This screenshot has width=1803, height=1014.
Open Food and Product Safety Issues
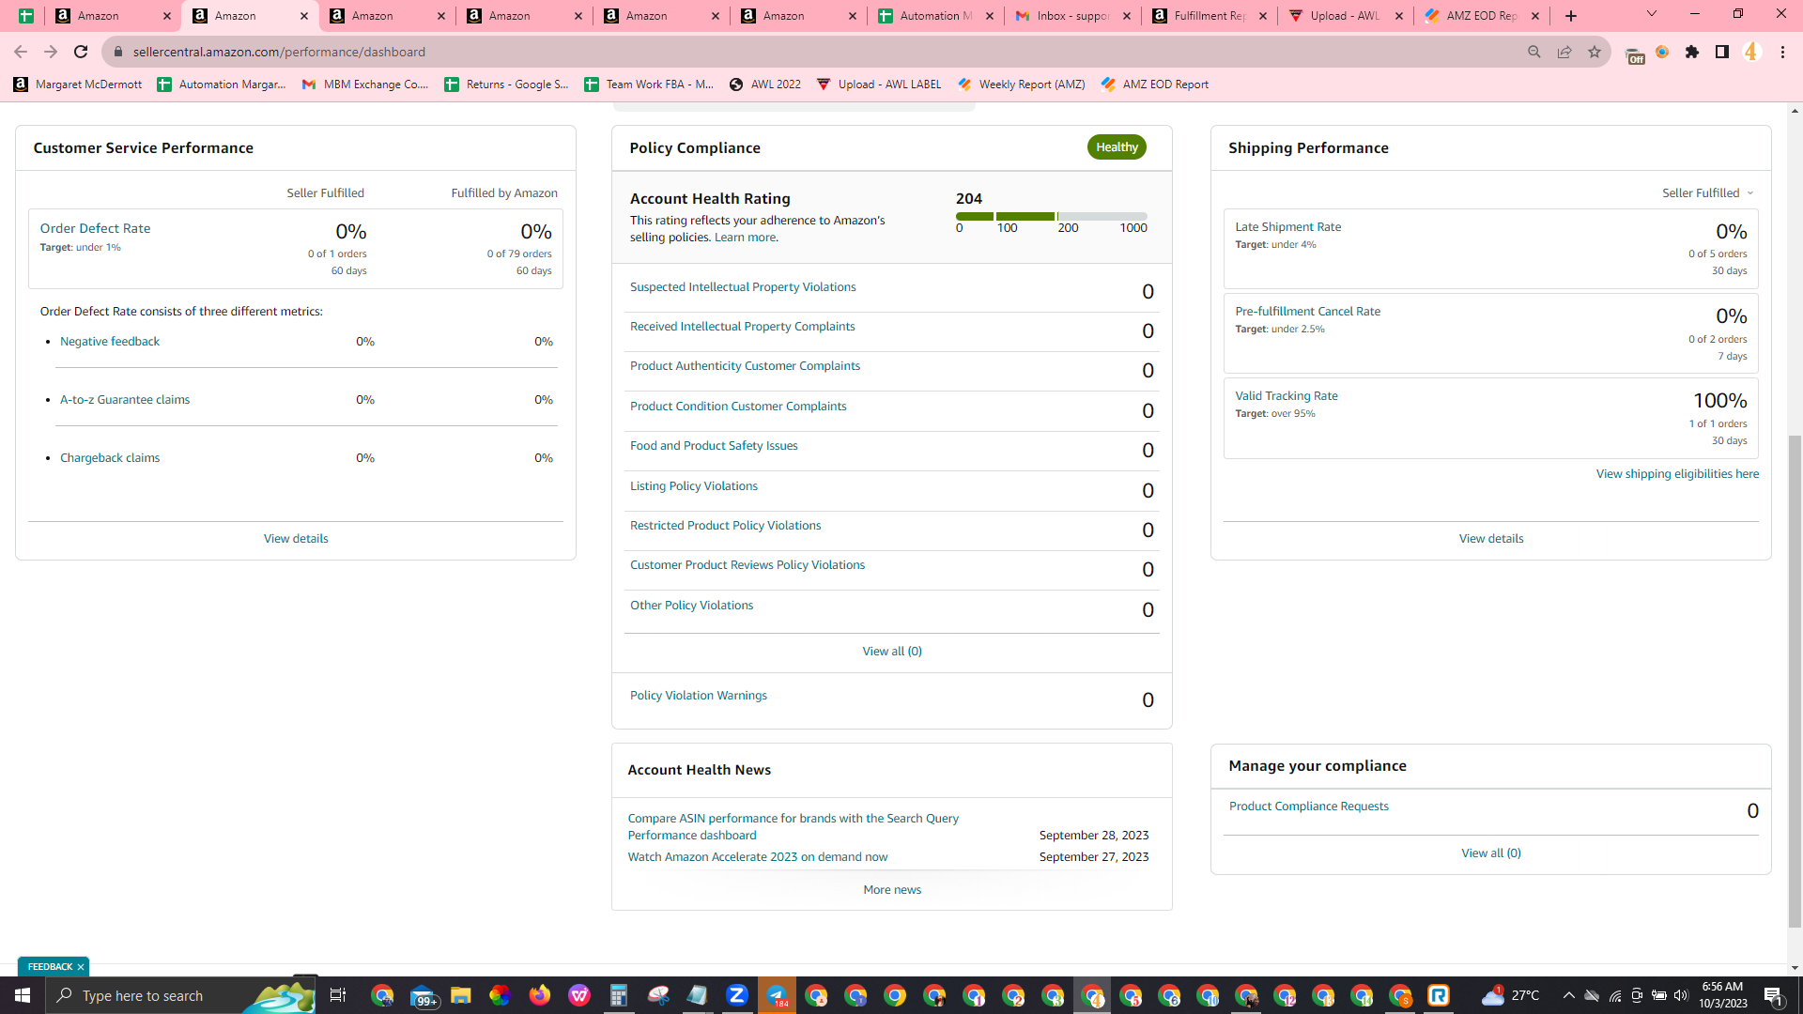coord(714,445)
